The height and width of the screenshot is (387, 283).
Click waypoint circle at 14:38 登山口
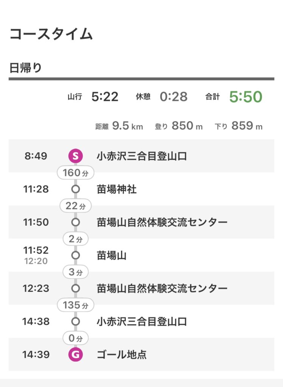coord(75,321)
